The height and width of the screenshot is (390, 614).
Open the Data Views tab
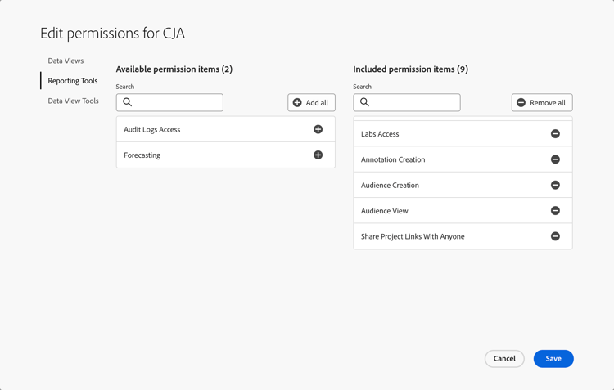click(65, 61)
